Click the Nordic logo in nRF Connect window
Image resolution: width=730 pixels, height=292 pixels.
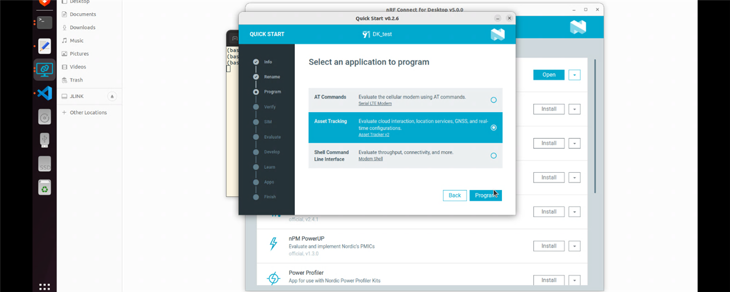point(578,27)
